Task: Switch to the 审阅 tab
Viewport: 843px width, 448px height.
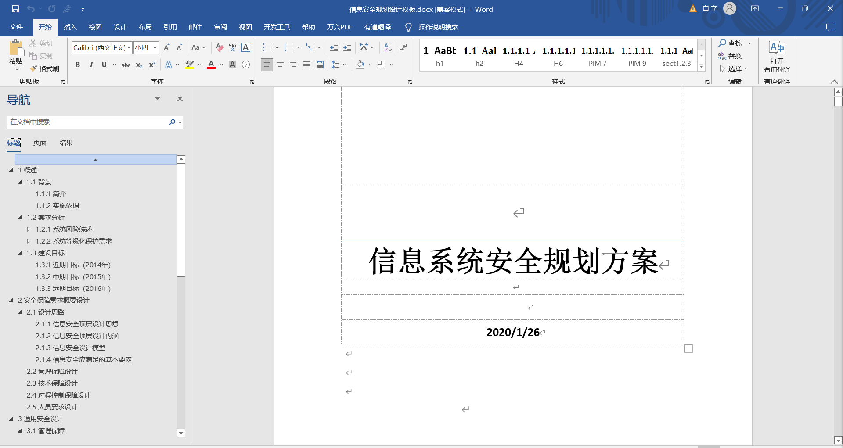Action: point(220,27)
